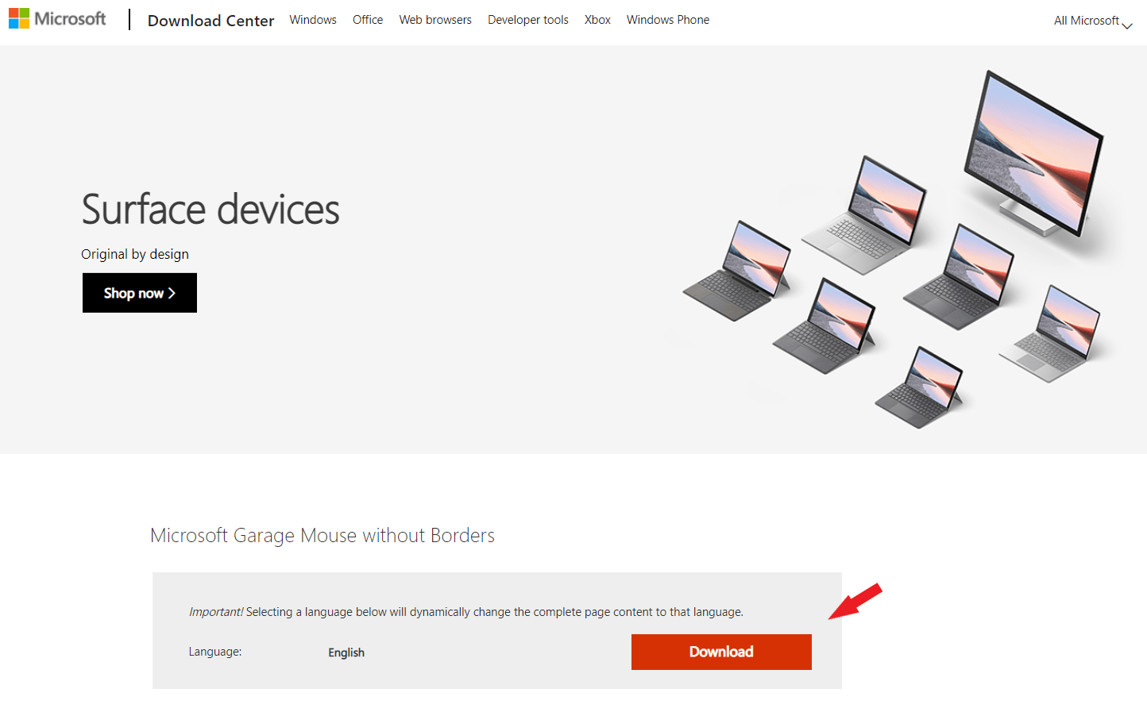1147x712 pixels.
Task: Open the Office menu item
Action: point(368,20)
